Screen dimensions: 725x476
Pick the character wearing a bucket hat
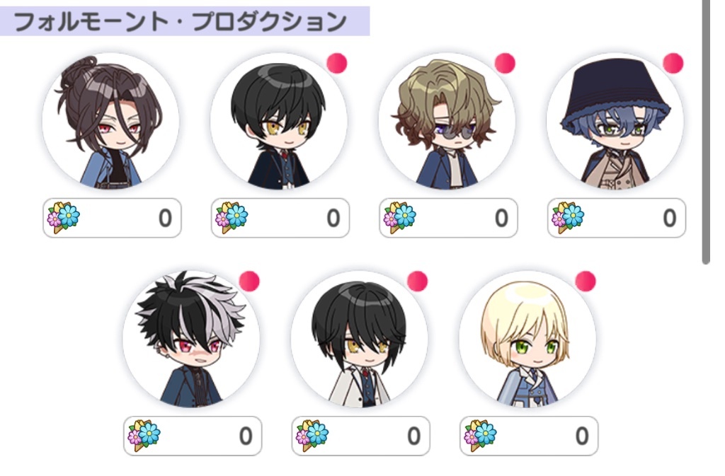(615, 121)
